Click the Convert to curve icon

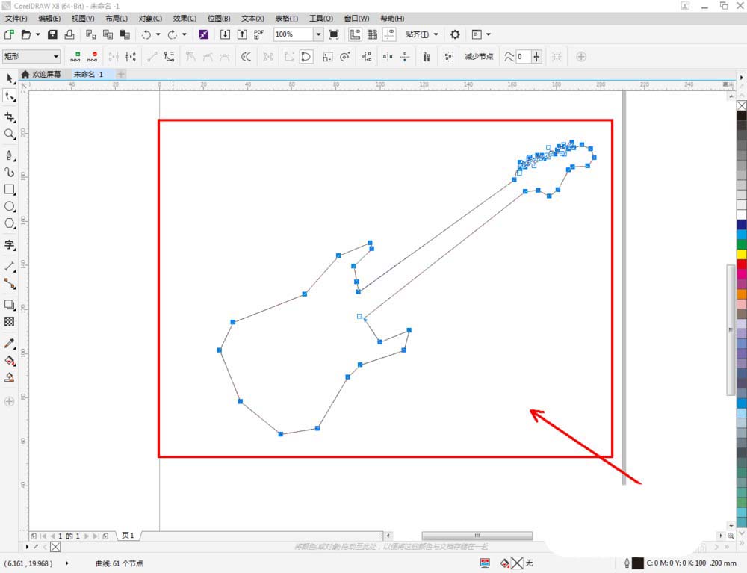[x=169, y=57]
